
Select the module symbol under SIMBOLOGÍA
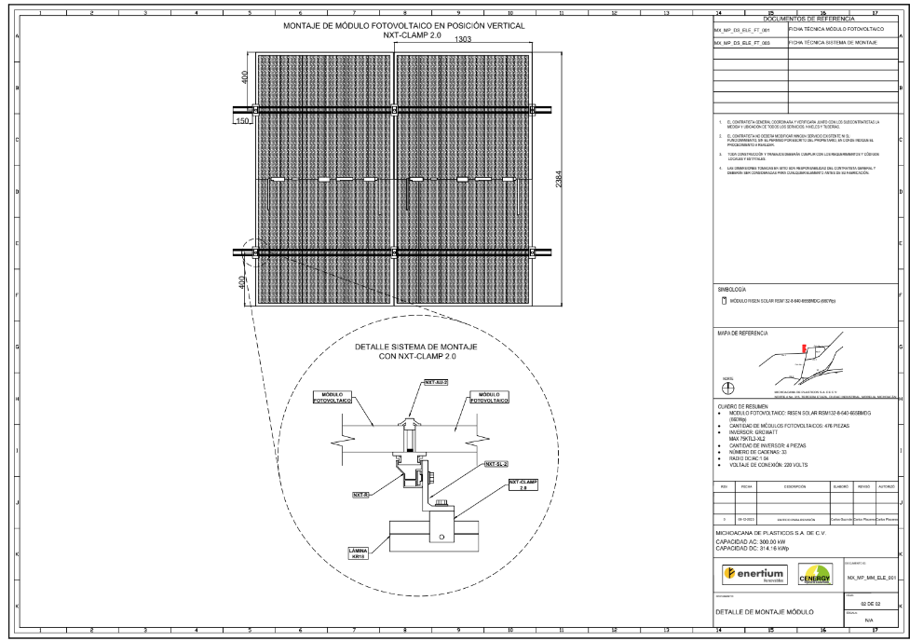pos(724,302)
